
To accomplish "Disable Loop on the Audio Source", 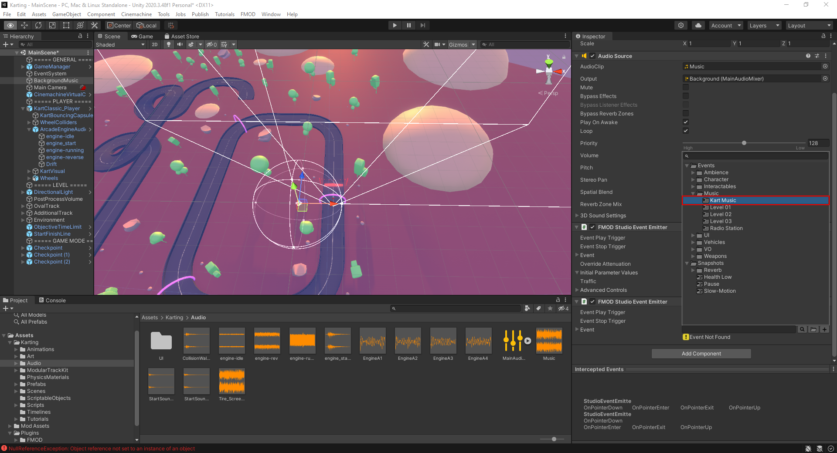I will (x=686, y=131).
